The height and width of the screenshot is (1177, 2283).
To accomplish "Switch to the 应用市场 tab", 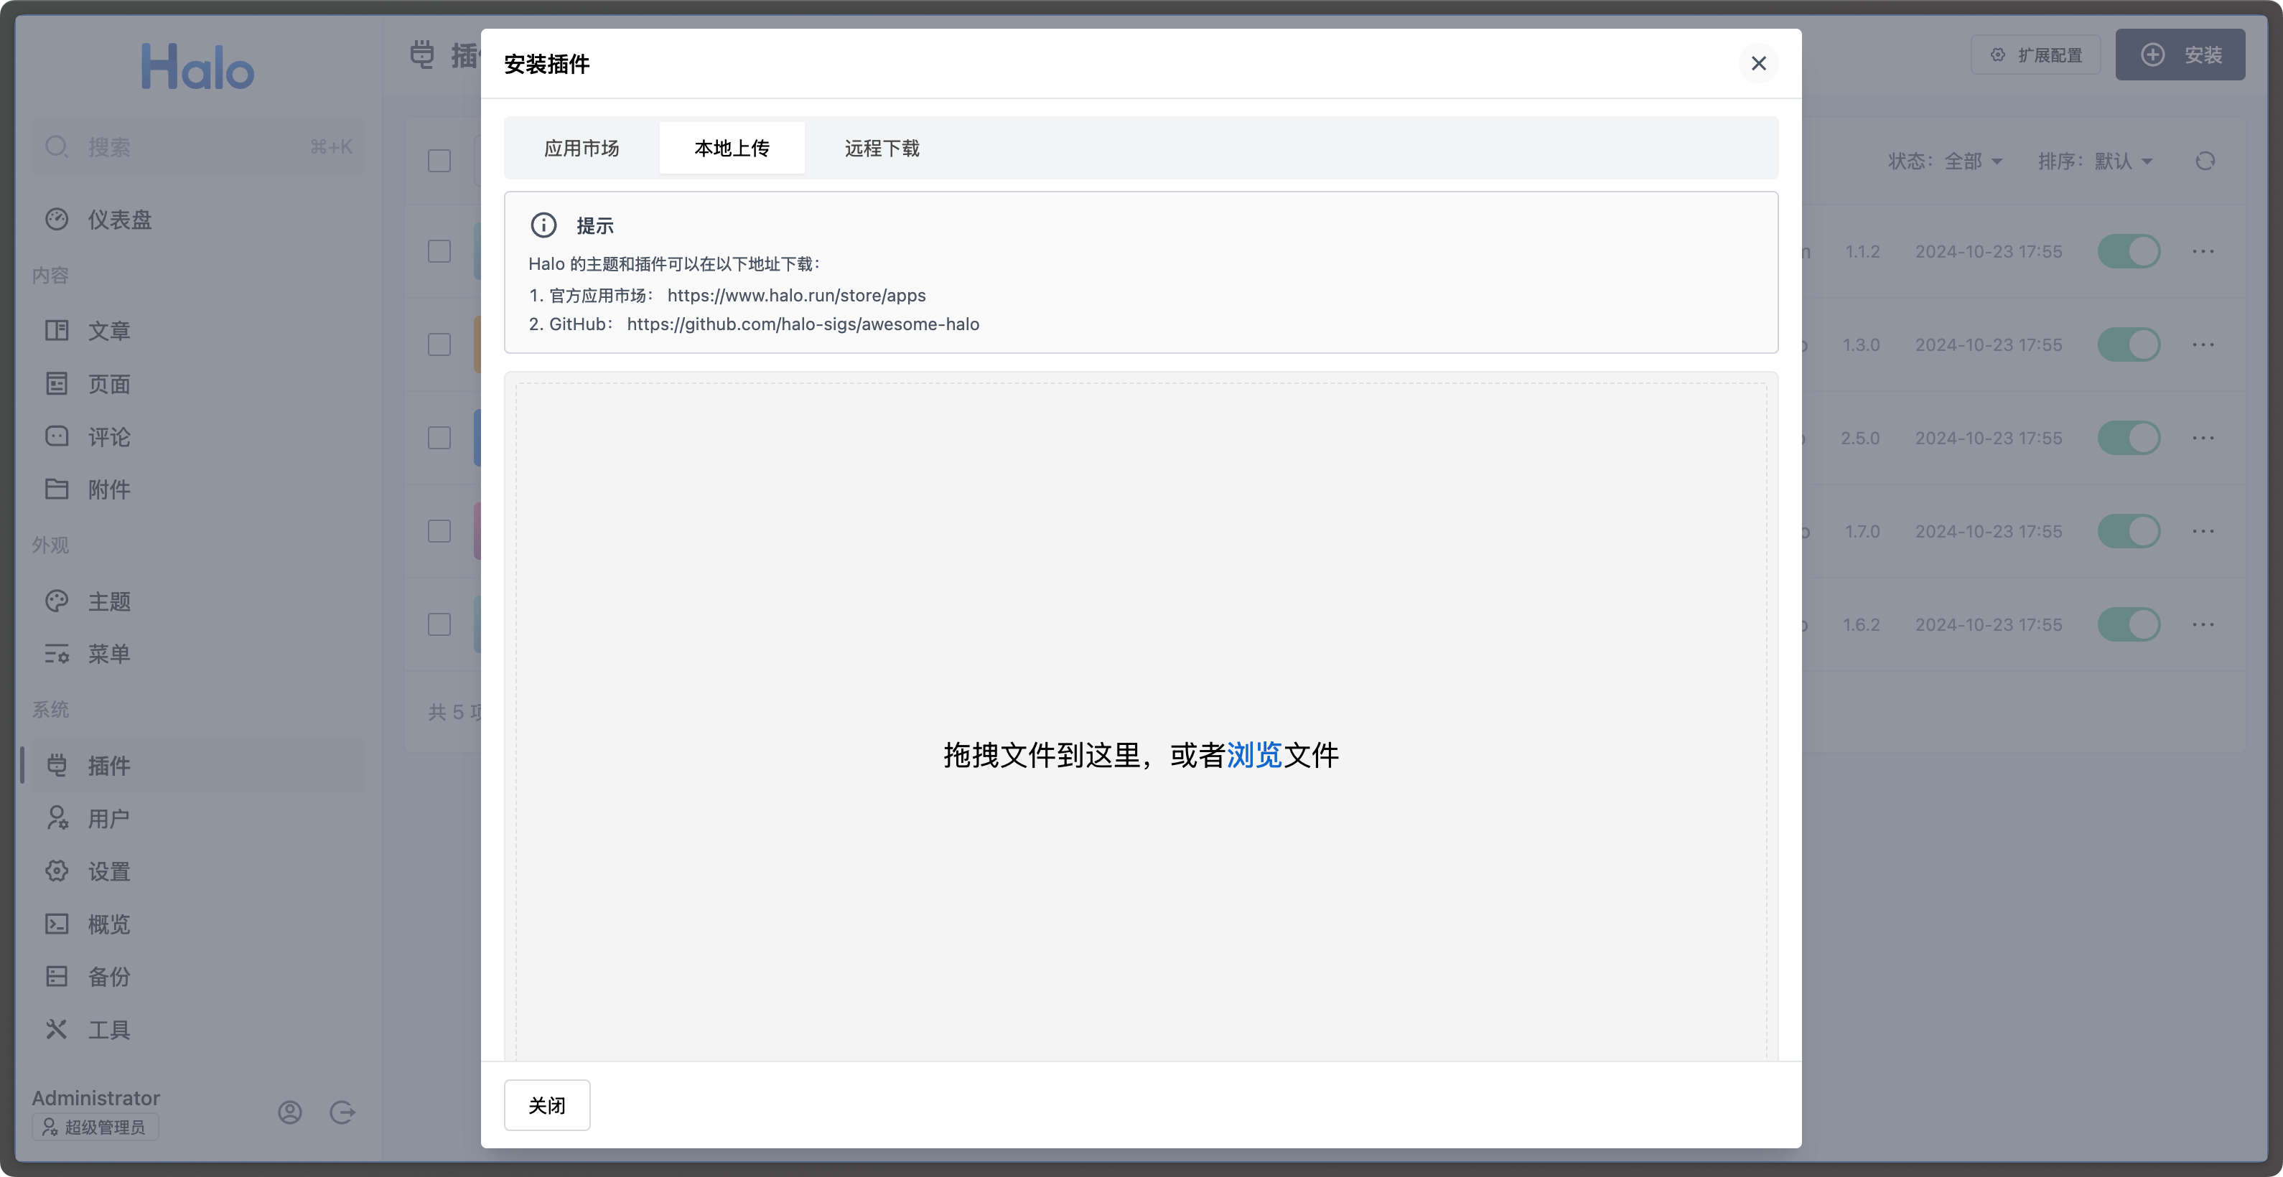I will pos(582,148).
